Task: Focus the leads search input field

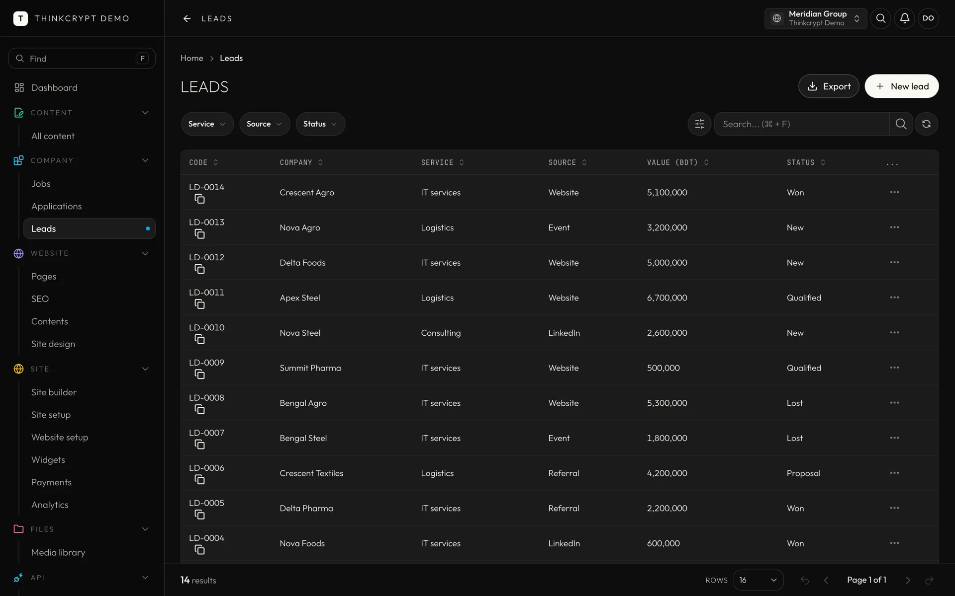Action: (x=802, y=124)
